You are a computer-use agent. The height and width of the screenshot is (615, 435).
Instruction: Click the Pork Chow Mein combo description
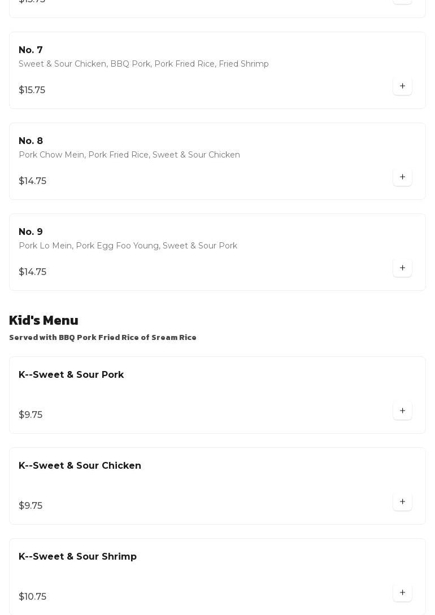(129, 155)
